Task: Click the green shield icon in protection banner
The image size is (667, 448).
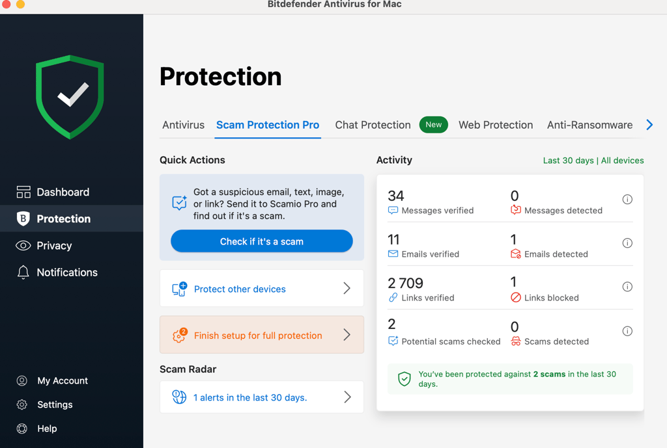Action: click(404, 378)
